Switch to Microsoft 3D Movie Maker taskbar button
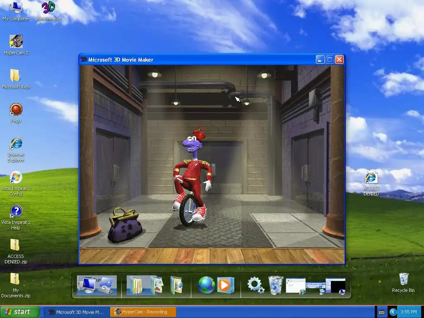Image resolution: width=424 pixels, height=318 pixels. click(77, 312)
